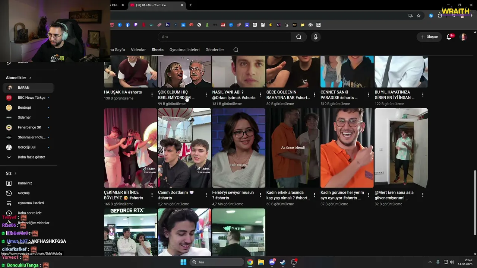Viewport: 477px width, 268px height.
Task: Switch to the Gönderiler tab
Action: (215, 50)
